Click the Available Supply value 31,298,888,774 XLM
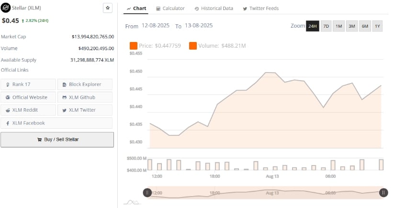Image resolution: width=395 pixels, height=208 pixels. pyautogui.click(x=92, y=60)
